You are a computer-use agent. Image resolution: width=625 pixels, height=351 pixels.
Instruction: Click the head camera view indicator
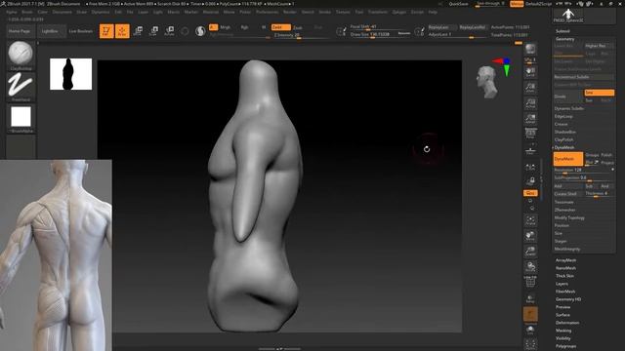(x=486, y=82)
